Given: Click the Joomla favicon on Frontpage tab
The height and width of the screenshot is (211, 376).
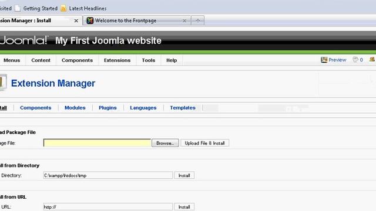Looking at the screenshot, I should tap(90, 21).
